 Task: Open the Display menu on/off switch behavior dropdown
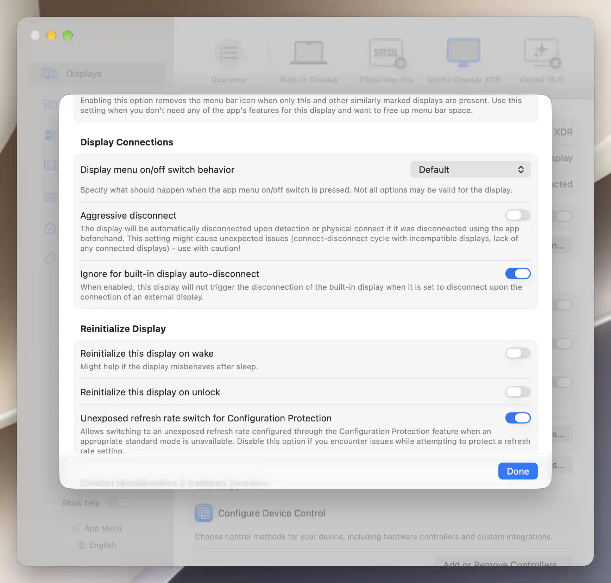[x=470, y=170]
